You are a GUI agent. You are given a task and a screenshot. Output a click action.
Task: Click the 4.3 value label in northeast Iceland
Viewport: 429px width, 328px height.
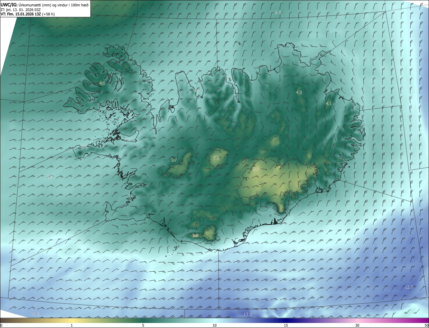299,92
